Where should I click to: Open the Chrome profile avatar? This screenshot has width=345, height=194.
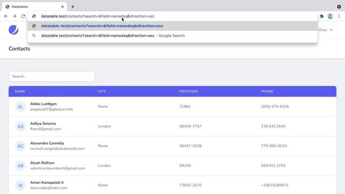[x=330, y=16]
